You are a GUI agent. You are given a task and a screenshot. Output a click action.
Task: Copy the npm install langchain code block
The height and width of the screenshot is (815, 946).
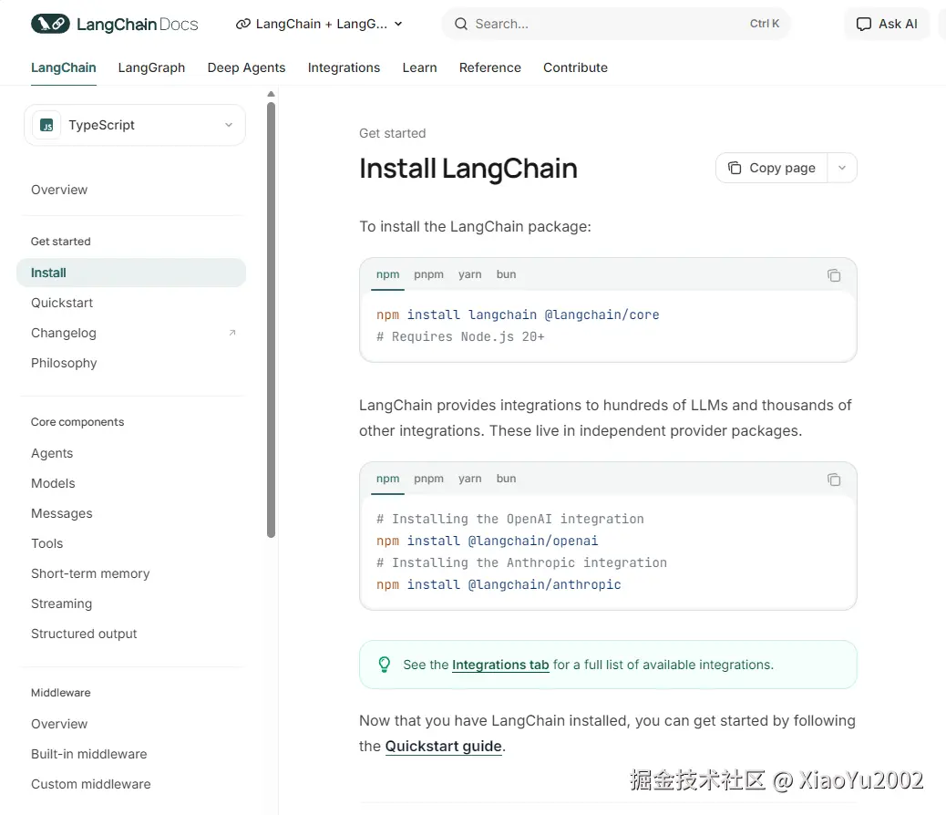[833, 275]
